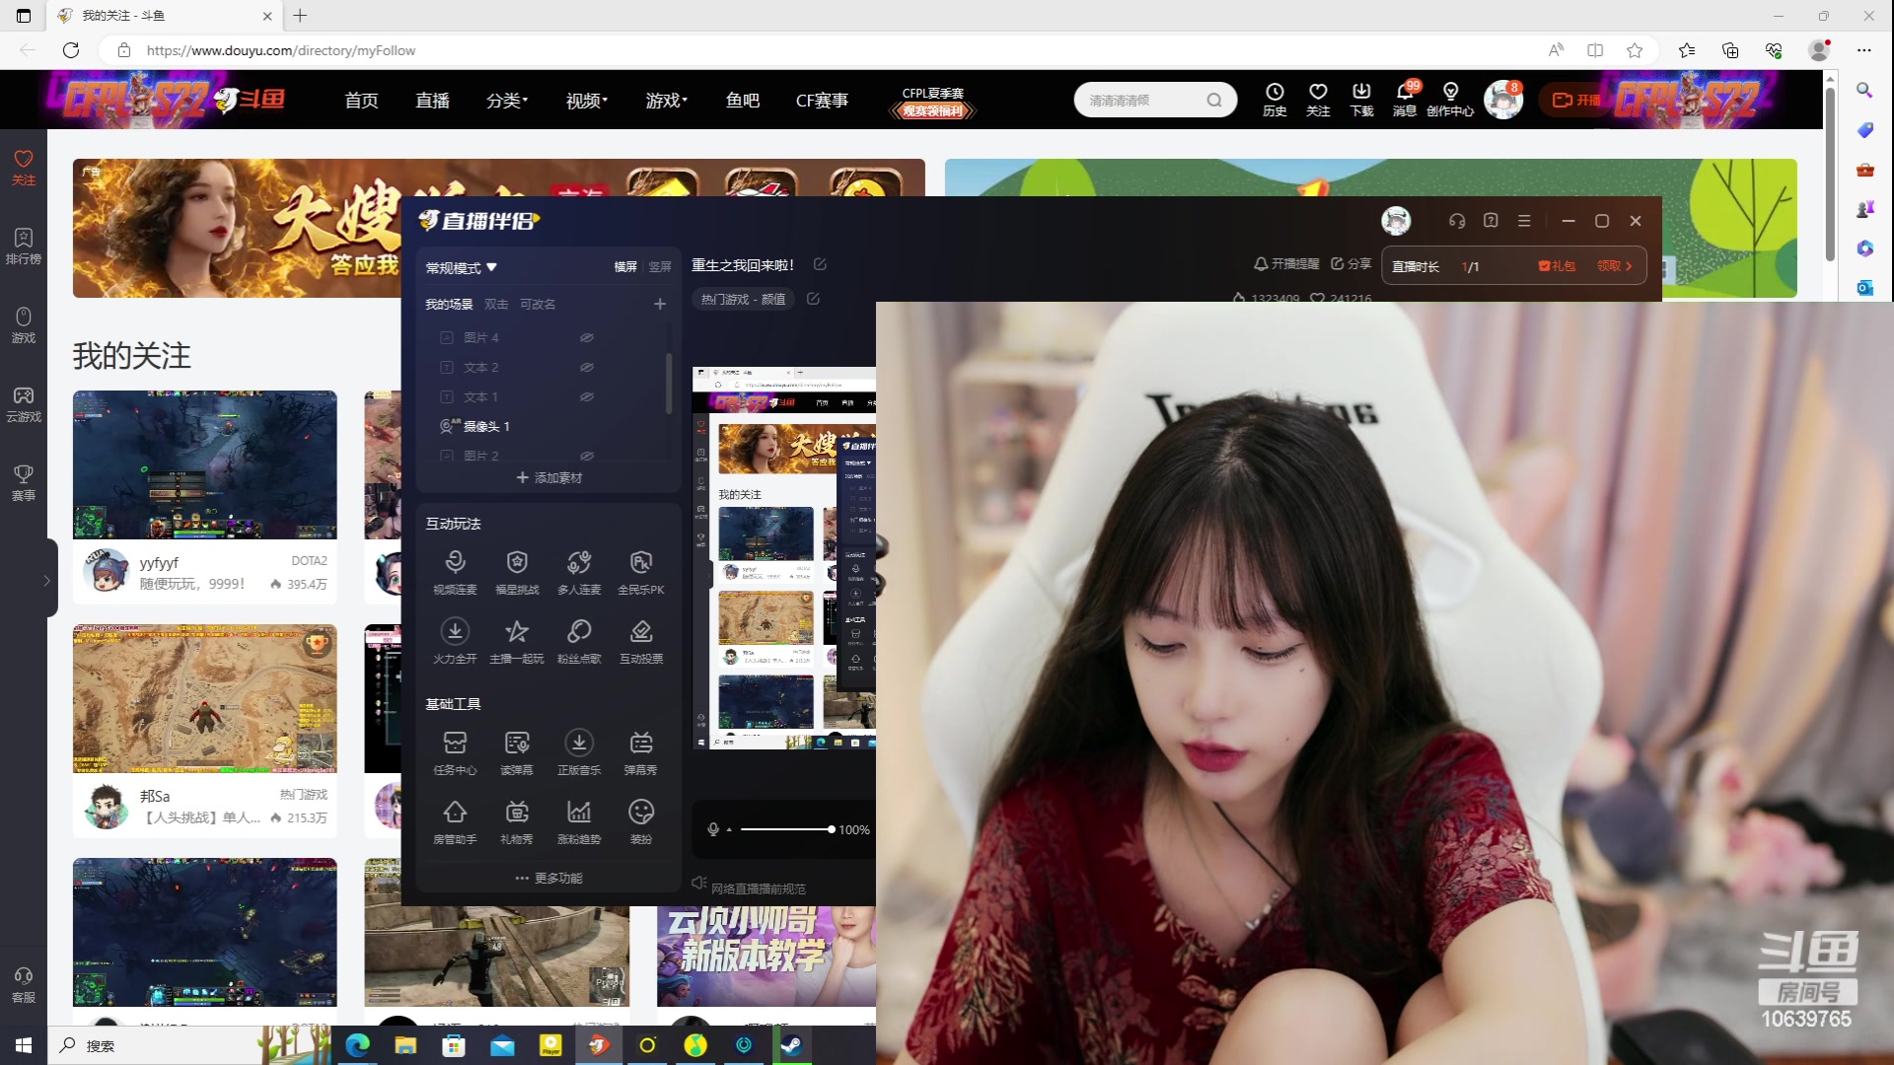Open 视频连麦 video co-streaming tool
Image resolution: width=1894 pixels, height=1065 pixels.
coord(455,573)
